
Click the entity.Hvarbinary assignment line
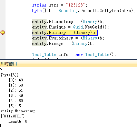68,38
